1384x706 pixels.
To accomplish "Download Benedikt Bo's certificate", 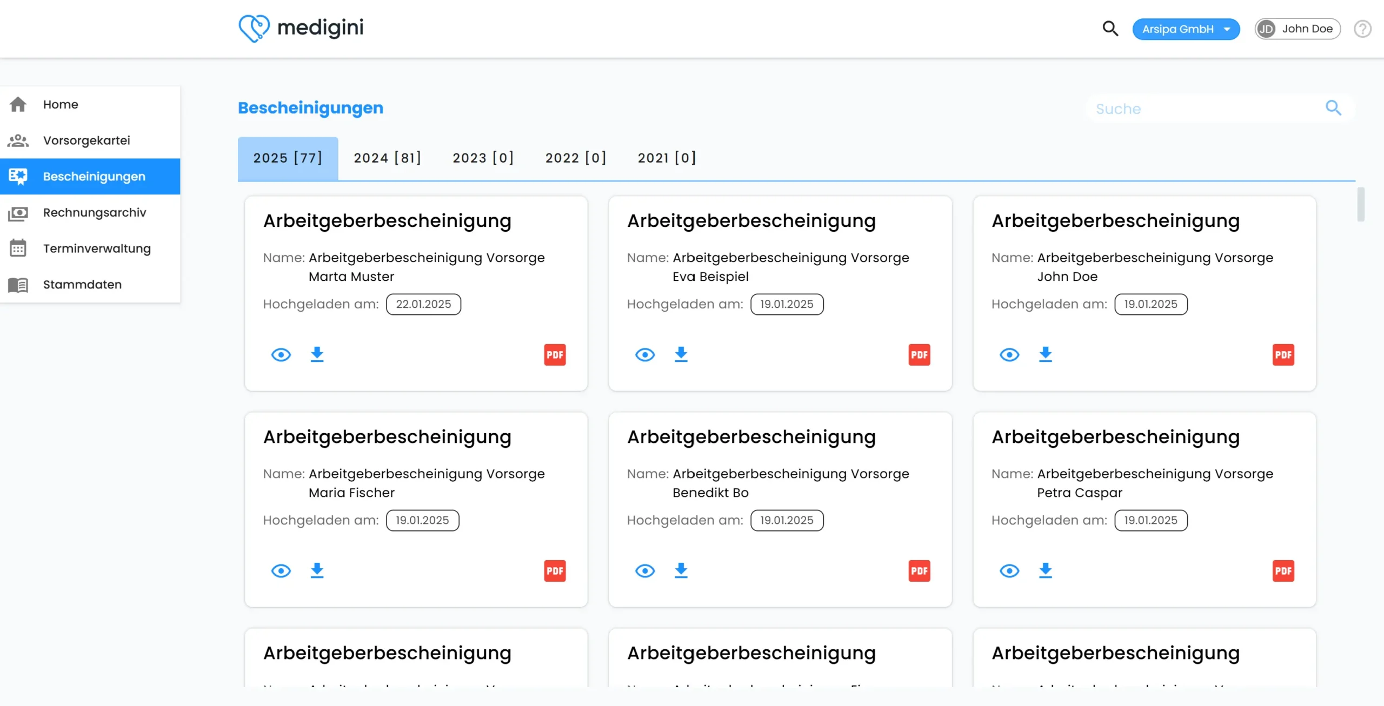I will click(681, 570).
